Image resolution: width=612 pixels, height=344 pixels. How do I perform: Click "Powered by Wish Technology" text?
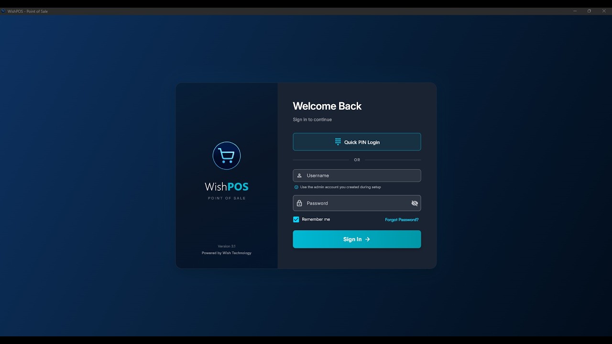point(227,253)
